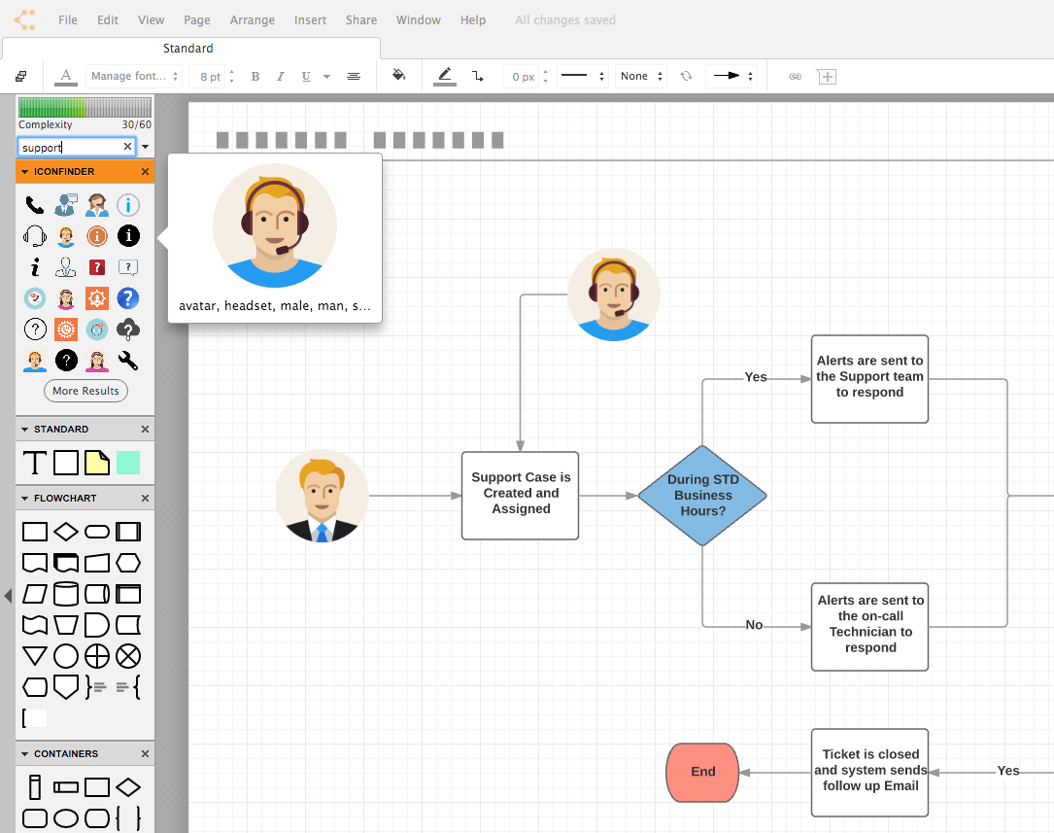
Task: Click the More Results button
Action: click(85, 390)
